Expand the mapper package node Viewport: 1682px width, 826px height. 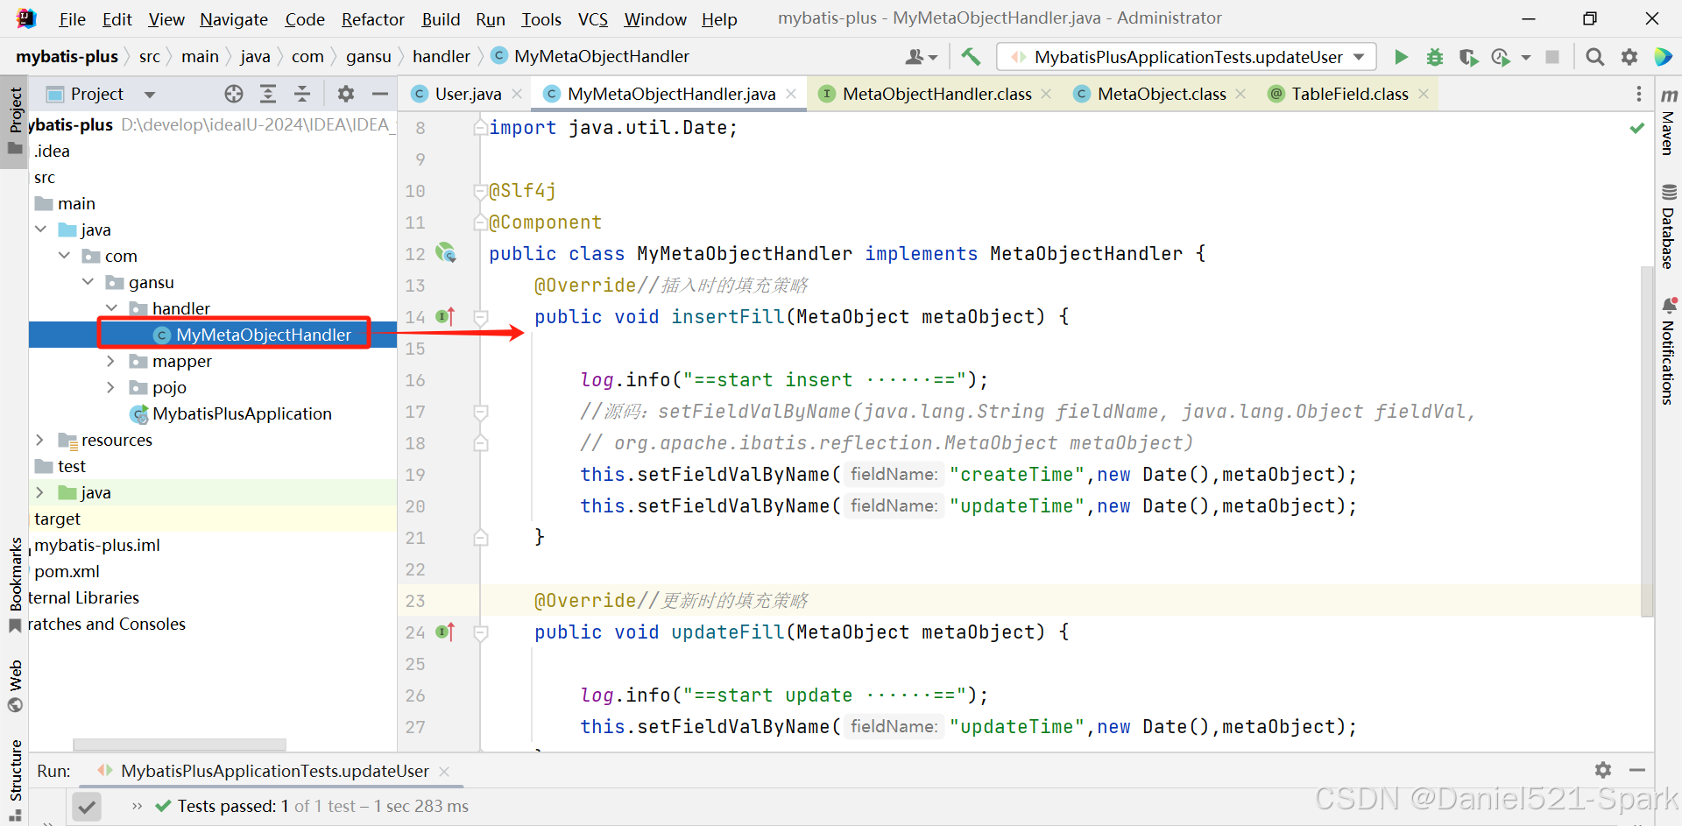(x=110, y=361)
